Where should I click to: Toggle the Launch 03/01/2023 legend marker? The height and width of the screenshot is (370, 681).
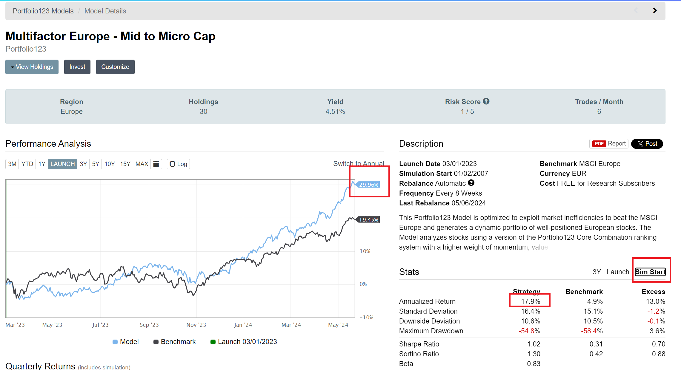point(244,342)
